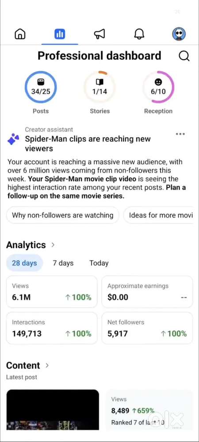Open the profile avatar menu

pyautogui.click(x=179, y=34)
